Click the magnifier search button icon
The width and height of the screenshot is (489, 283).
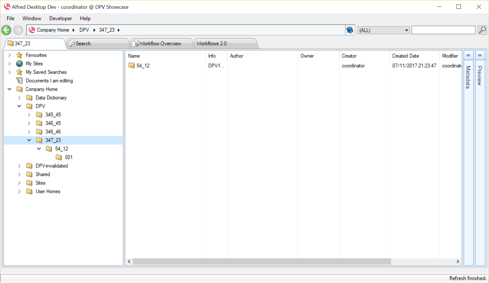tap(482, 30)
